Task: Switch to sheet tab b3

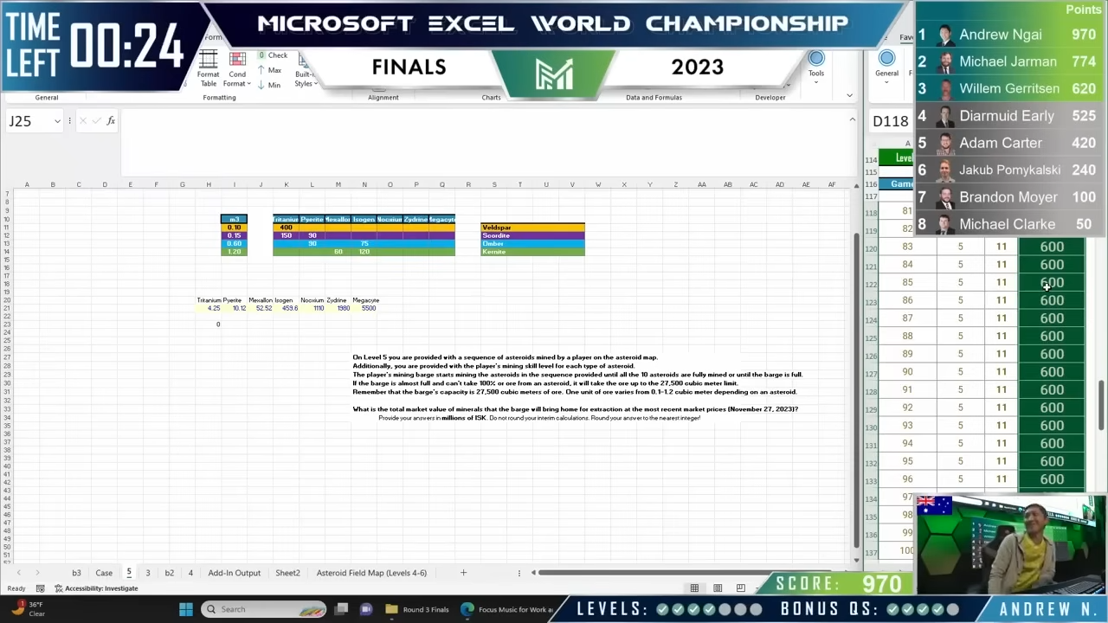Action: point(76,573)
